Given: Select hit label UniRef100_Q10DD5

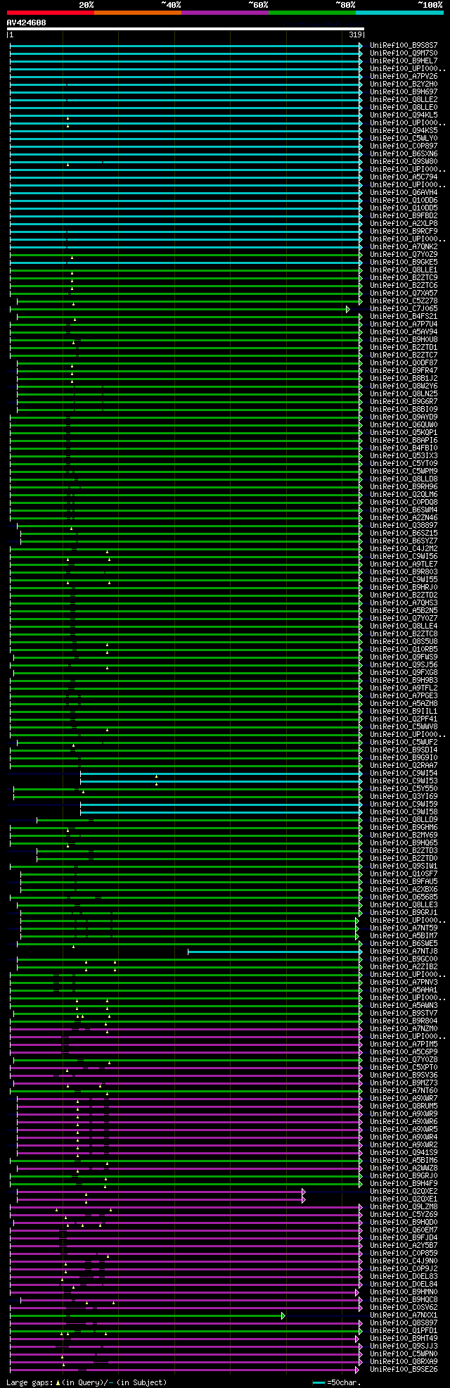Looking at the screenshot, I should [404, 208].
